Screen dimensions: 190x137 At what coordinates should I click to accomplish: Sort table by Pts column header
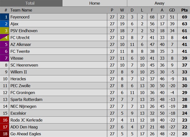pos(184,10)
